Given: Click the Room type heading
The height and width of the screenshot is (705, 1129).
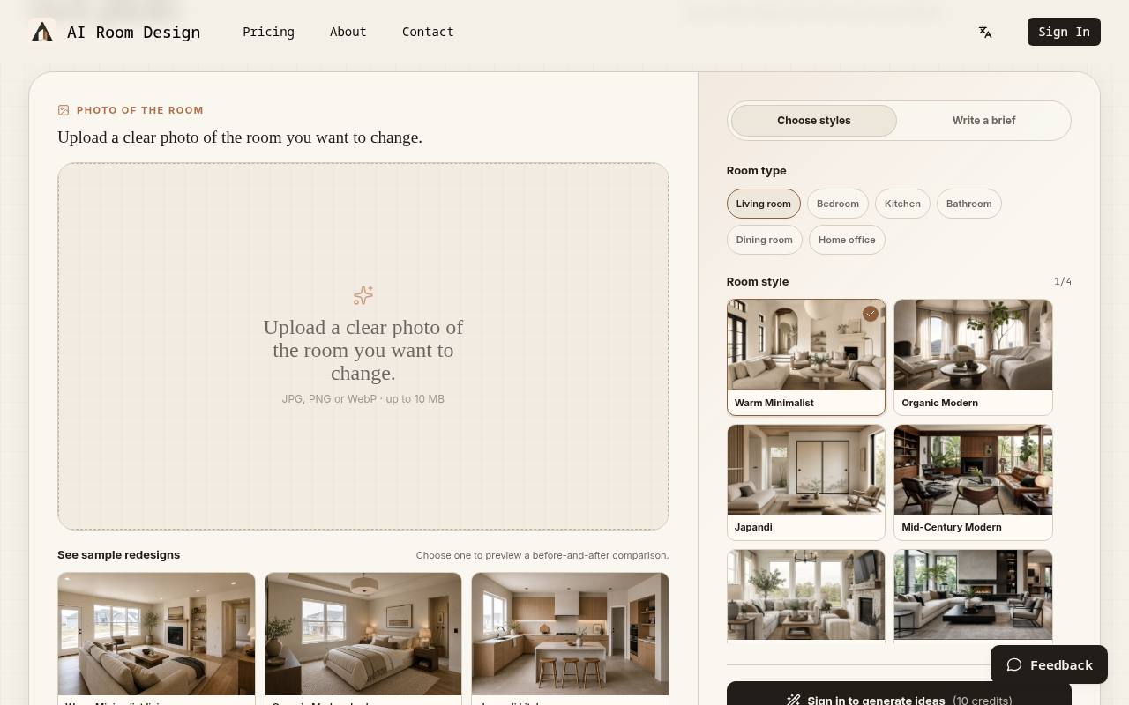Looking at the screenshot, I should tap(757, 171).
